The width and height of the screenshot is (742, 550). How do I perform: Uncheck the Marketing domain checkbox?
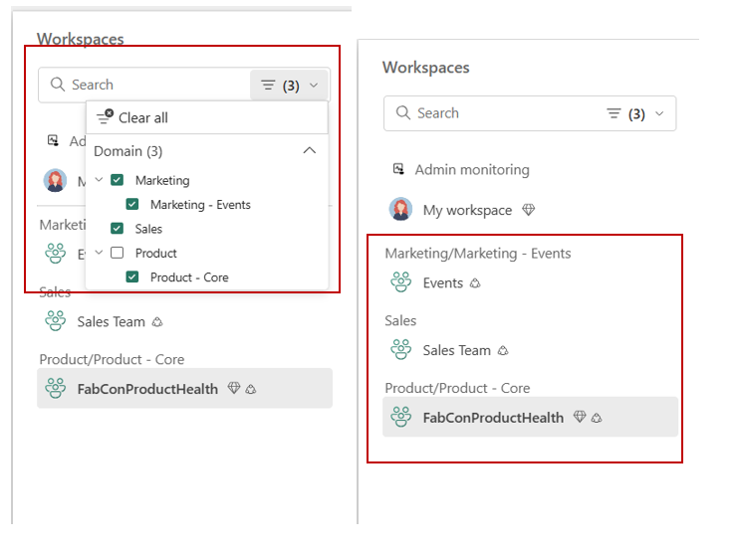[118, 180]
